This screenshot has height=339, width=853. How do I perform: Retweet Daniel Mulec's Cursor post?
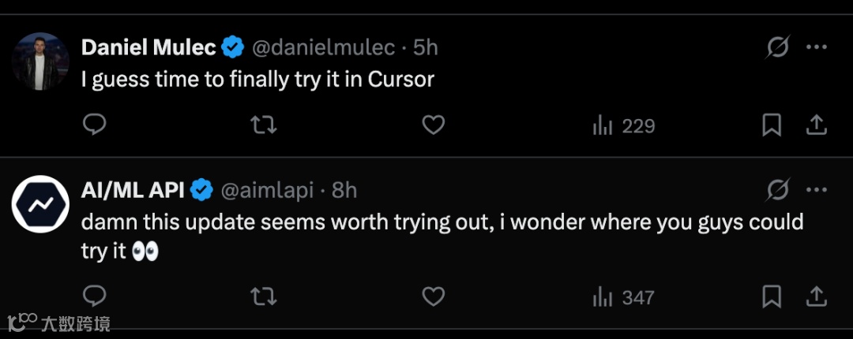point(264,125)
